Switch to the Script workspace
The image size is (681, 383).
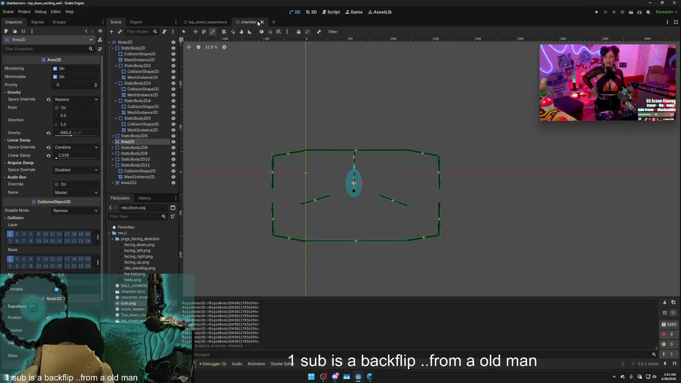point(331,12)
